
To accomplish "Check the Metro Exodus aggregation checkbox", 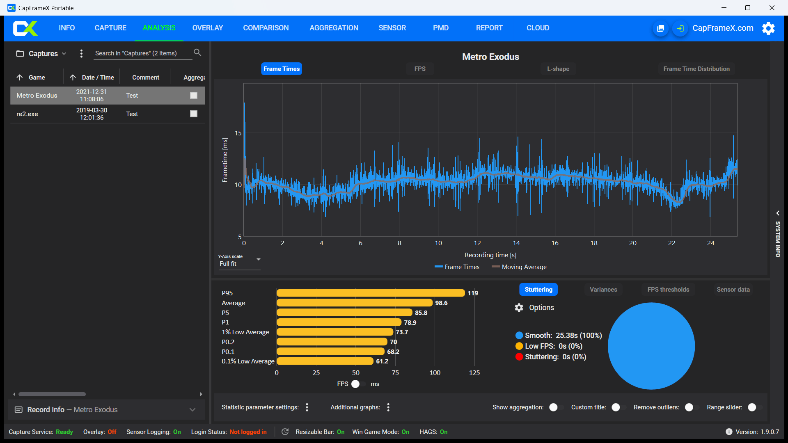I will coord(194,96).
